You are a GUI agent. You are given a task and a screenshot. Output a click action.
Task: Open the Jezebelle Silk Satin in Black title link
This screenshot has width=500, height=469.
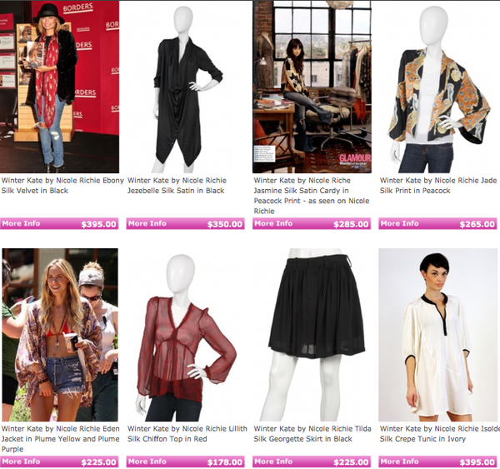pos(177,186)
